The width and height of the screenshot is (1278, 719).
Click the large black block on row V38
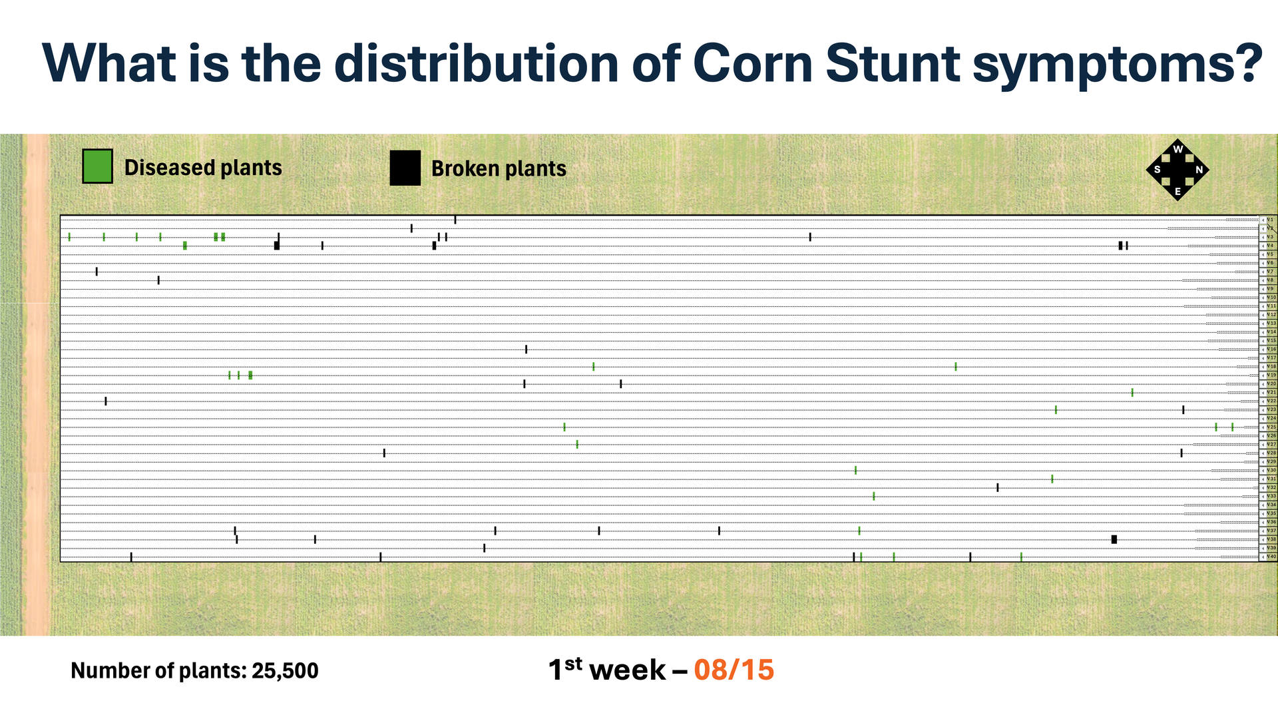(x=1114, y=539)
